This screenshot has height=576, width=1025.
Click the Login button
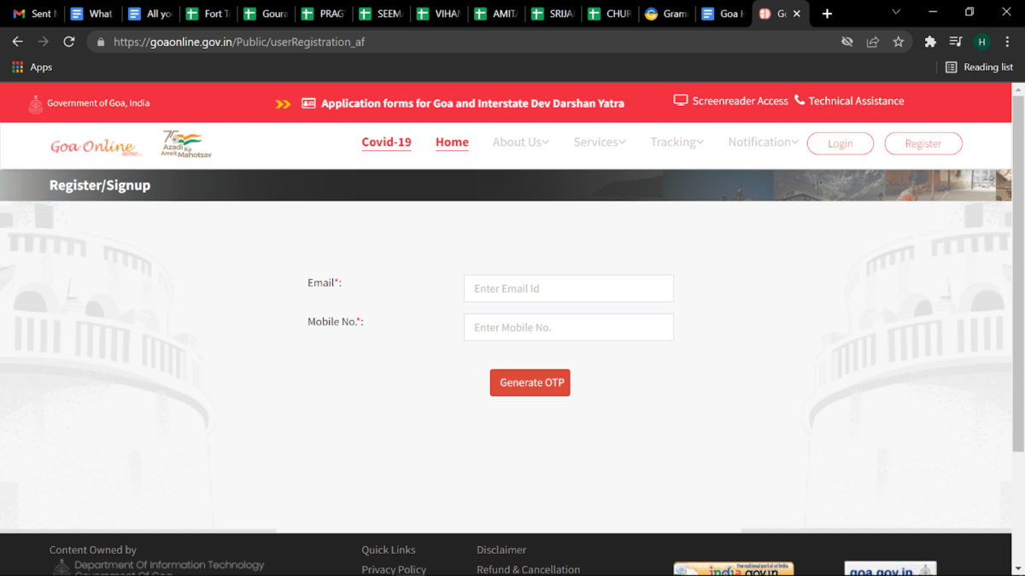[840, 143]
